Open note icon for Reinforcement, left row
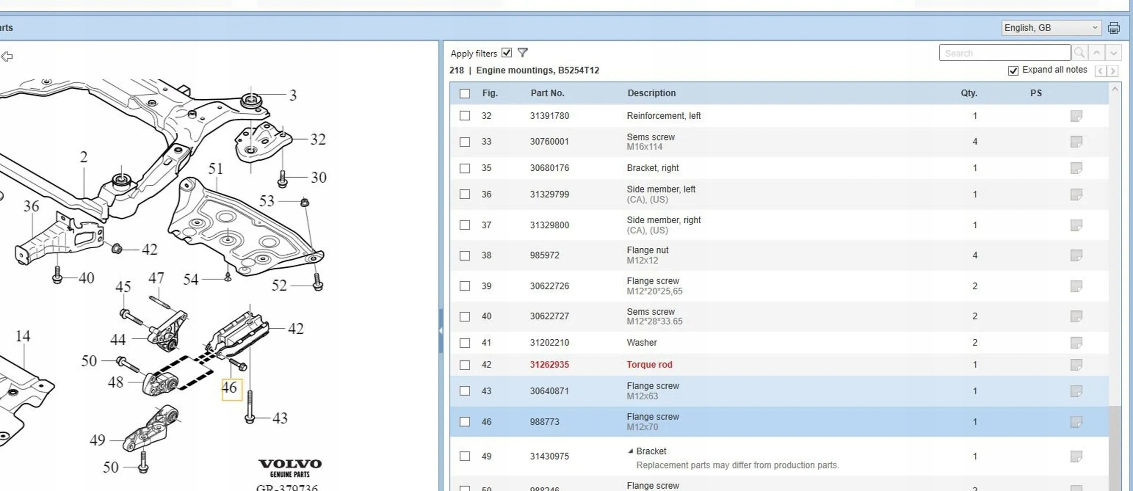Viewport: 1133px width, 491px height. [x=1076, y=116]
